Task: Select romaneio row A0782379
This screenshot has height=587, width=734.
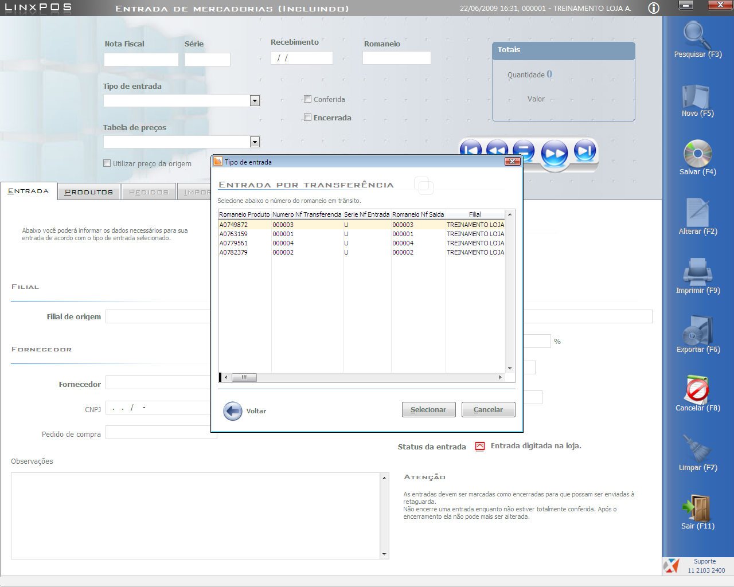Action: pyautogui.click(x=361, y=252)
